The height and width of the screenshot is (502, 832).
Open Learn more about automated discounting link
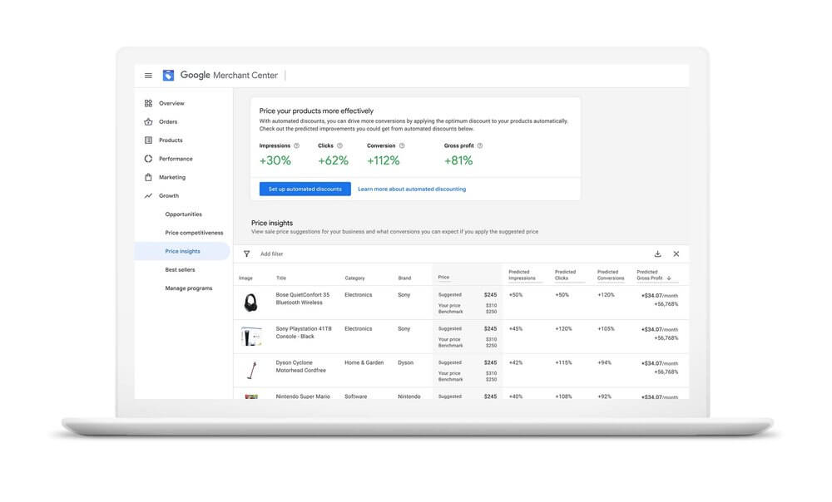click(x=412, y=189)
